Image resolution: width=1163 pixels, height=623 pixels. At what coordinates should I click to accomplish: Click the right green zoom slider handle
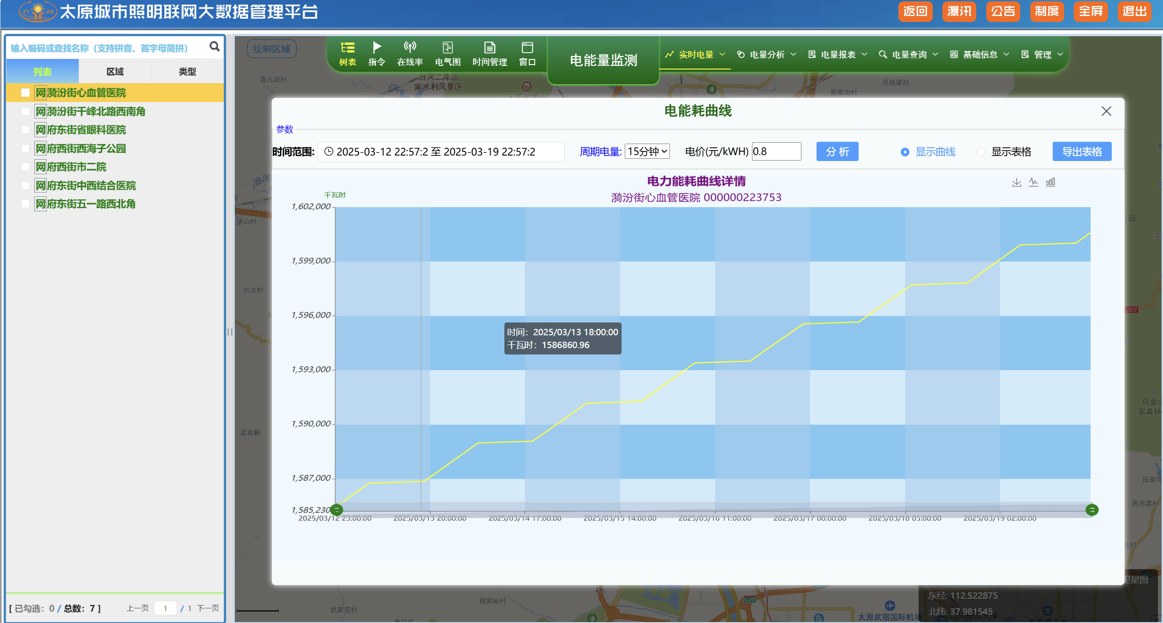[x=1092, y=510]
